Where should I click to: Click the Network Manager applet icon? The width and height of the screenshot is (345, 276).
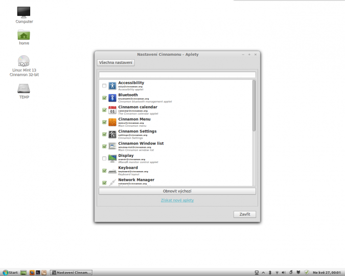pyautogui.click(x=112, y=182)
